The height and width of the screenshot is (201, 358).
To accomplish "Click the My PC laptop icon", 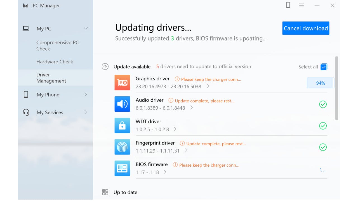I will click(x=26, y=28).
